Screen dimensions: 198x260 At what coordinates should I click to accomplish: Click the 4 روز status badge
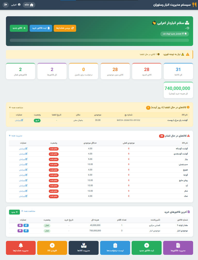click(37, 120)
